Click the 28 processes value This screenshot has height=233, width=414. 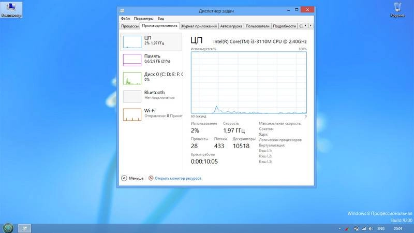pos(195,146)
